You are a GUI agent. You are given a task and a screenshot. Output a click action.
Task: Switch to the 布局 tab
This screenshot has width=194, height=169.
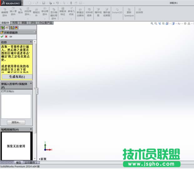(x=15, y=23)
